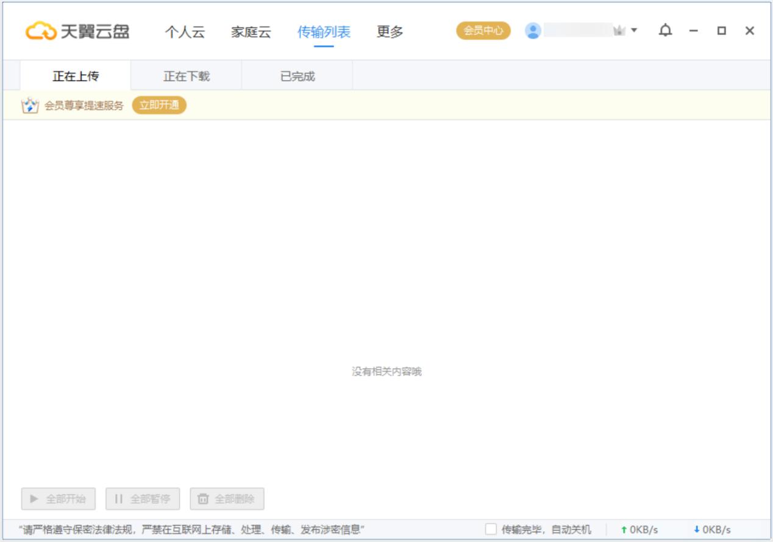
Task: Enable 传输完毕，自动关机 checkbox
Action: coord(491,529)
